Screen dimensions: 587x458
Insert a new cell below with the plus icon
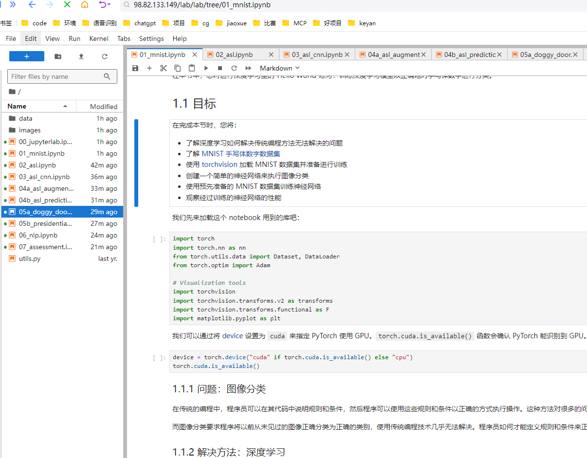click(x=149, y=68)
